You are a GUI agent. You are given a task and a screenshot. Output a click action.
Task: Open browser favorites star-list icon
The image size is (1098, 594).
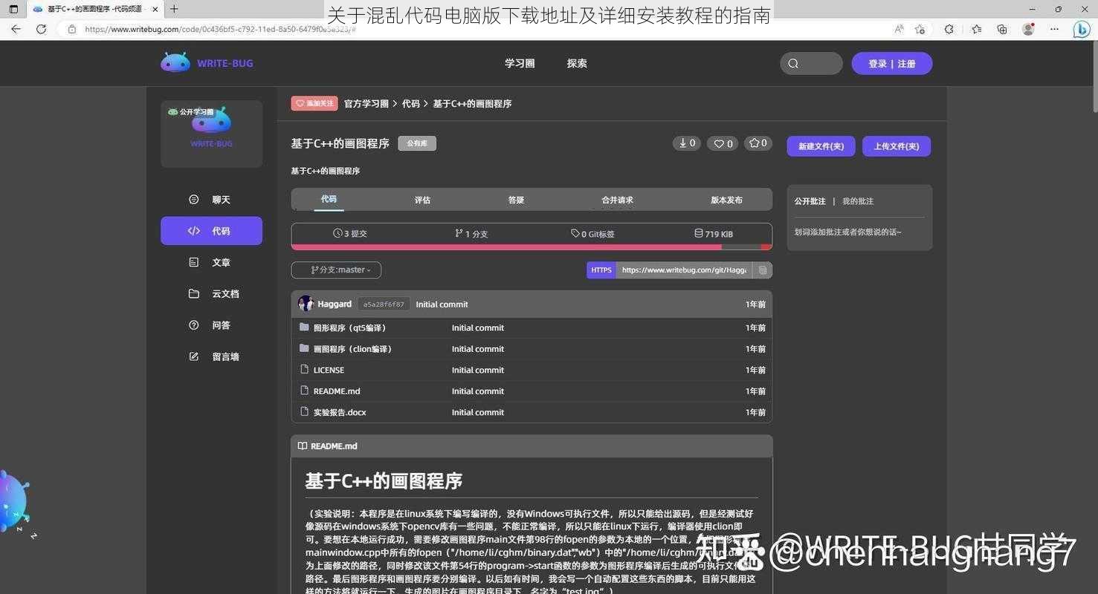(x=976, y=29)
